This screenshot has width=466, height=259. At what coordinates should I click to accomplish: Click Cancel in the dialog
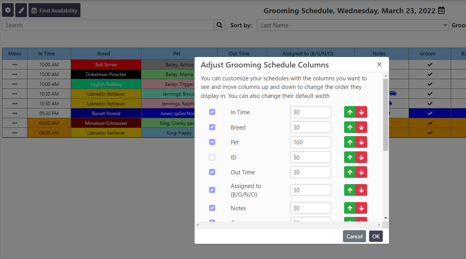354,236
